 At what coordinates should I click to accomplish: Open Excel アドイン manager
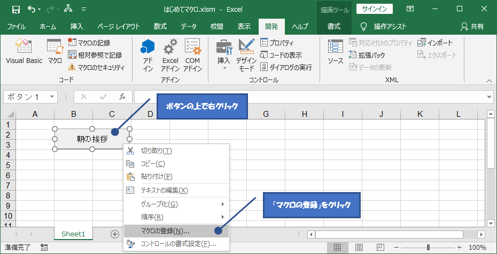point(170,55)
